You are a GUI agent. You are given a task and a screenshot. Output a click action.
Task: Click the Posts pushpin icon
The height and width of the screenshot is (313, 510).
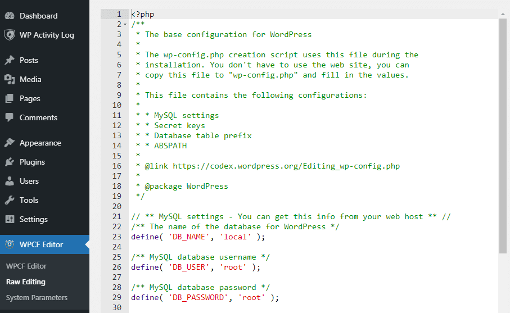10,60
